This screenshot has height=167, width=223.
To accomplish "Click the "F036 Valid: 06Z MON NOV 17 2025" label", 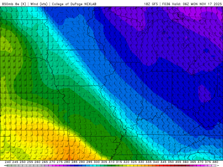I will click(x=192, y=4).
